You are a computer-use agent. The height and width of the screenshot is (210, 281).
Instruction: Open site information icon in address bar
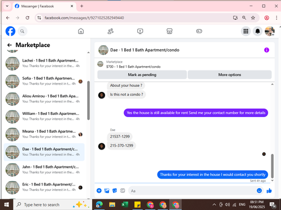[x=39, y=18]
